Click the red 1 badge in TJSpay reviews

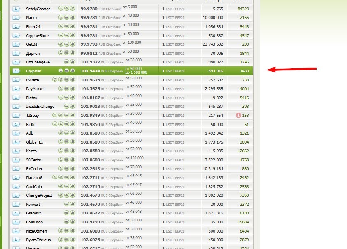point(238,115)
